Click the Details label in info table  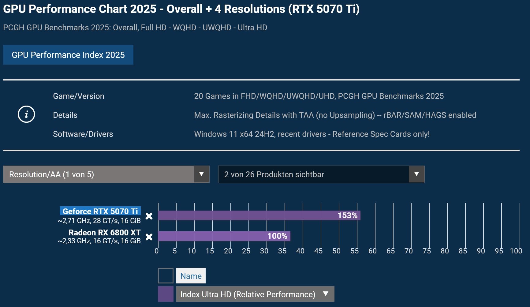(x=65, y=115)
